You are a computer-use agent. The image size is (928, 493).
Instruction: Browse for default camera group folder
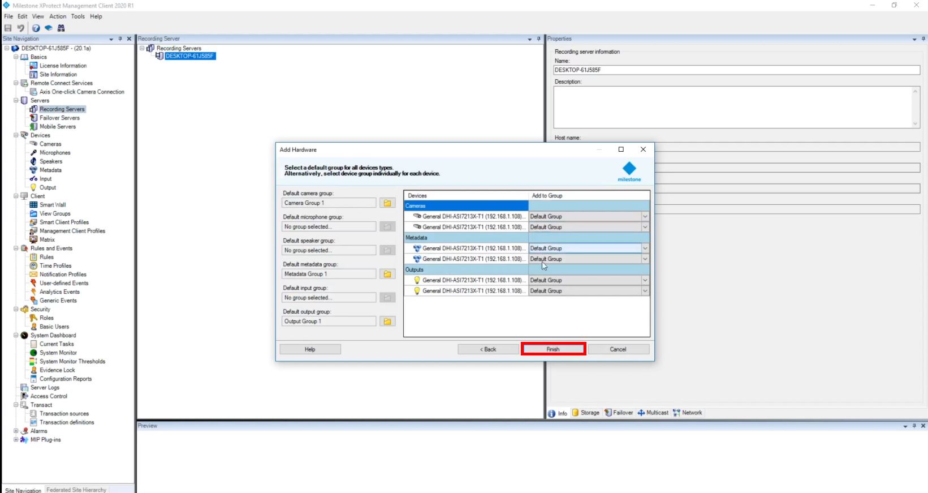tap(387, 203)
